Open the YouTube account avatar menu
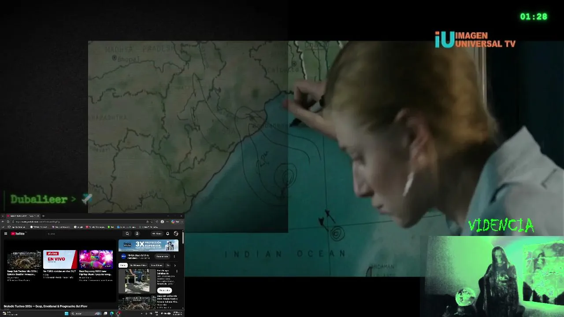The height and width of the screenshot is (317, 564). 176,234
